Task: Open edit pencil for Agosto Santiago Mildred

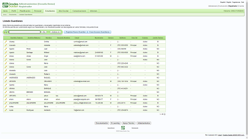Action: [x=6, y=53]
